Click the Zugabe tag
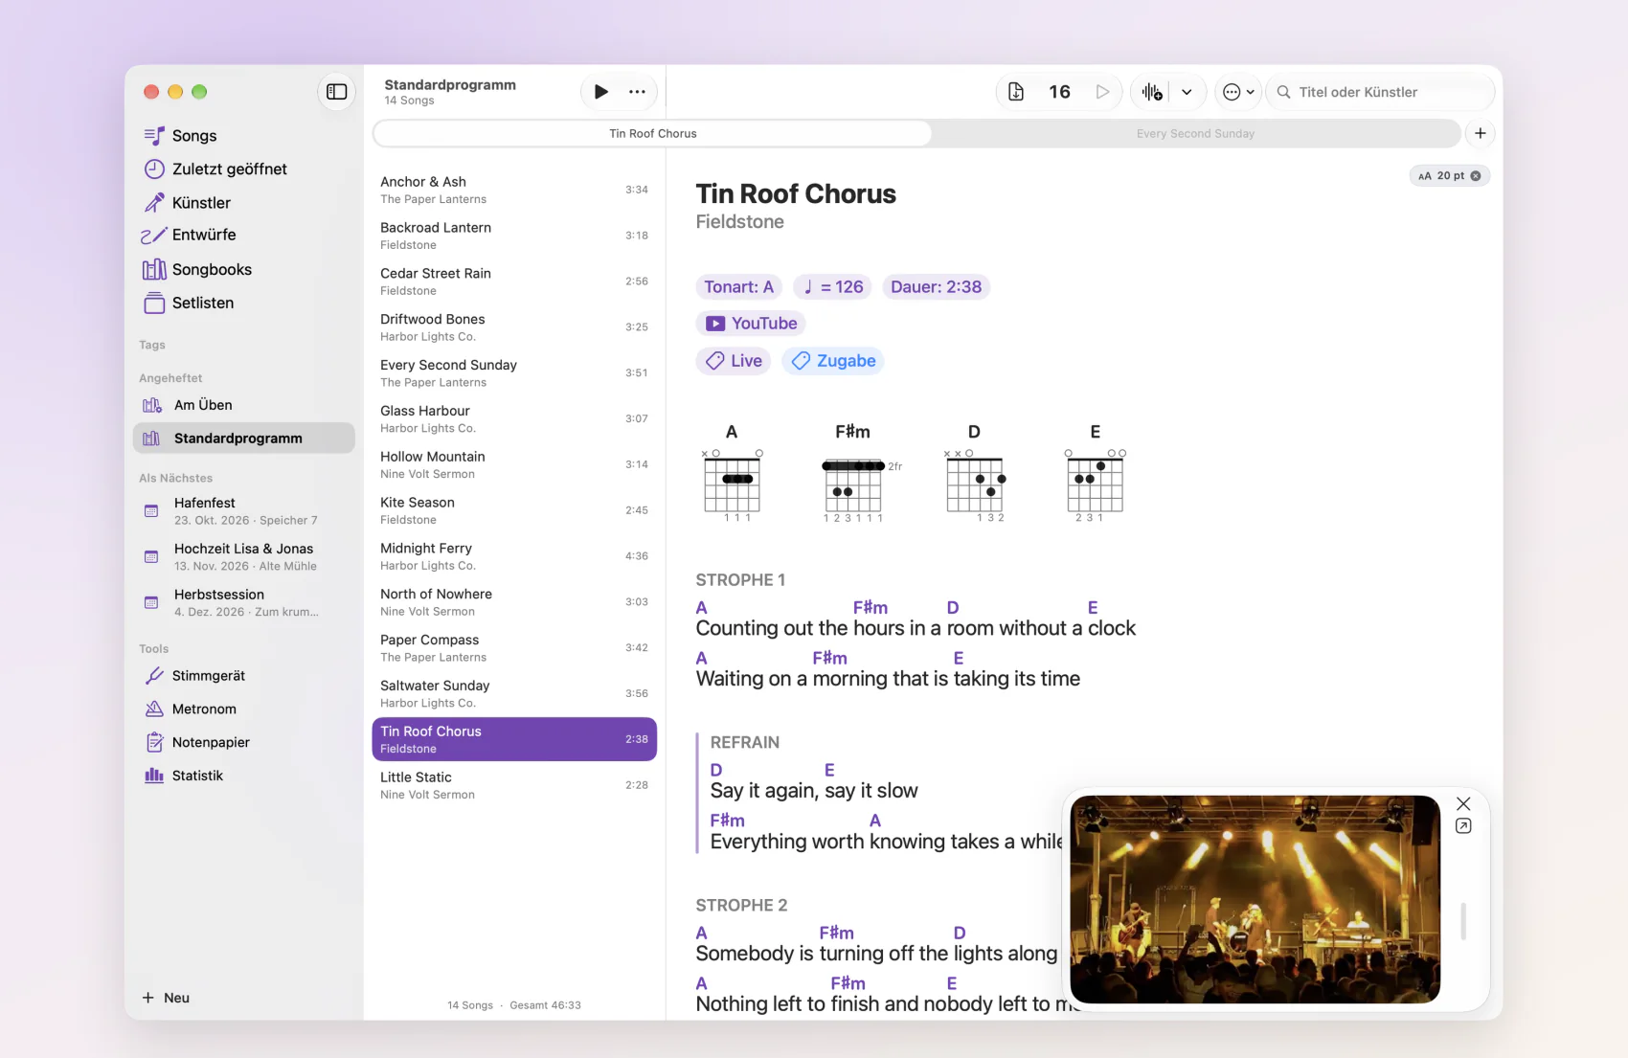 [x=833, y=361]
